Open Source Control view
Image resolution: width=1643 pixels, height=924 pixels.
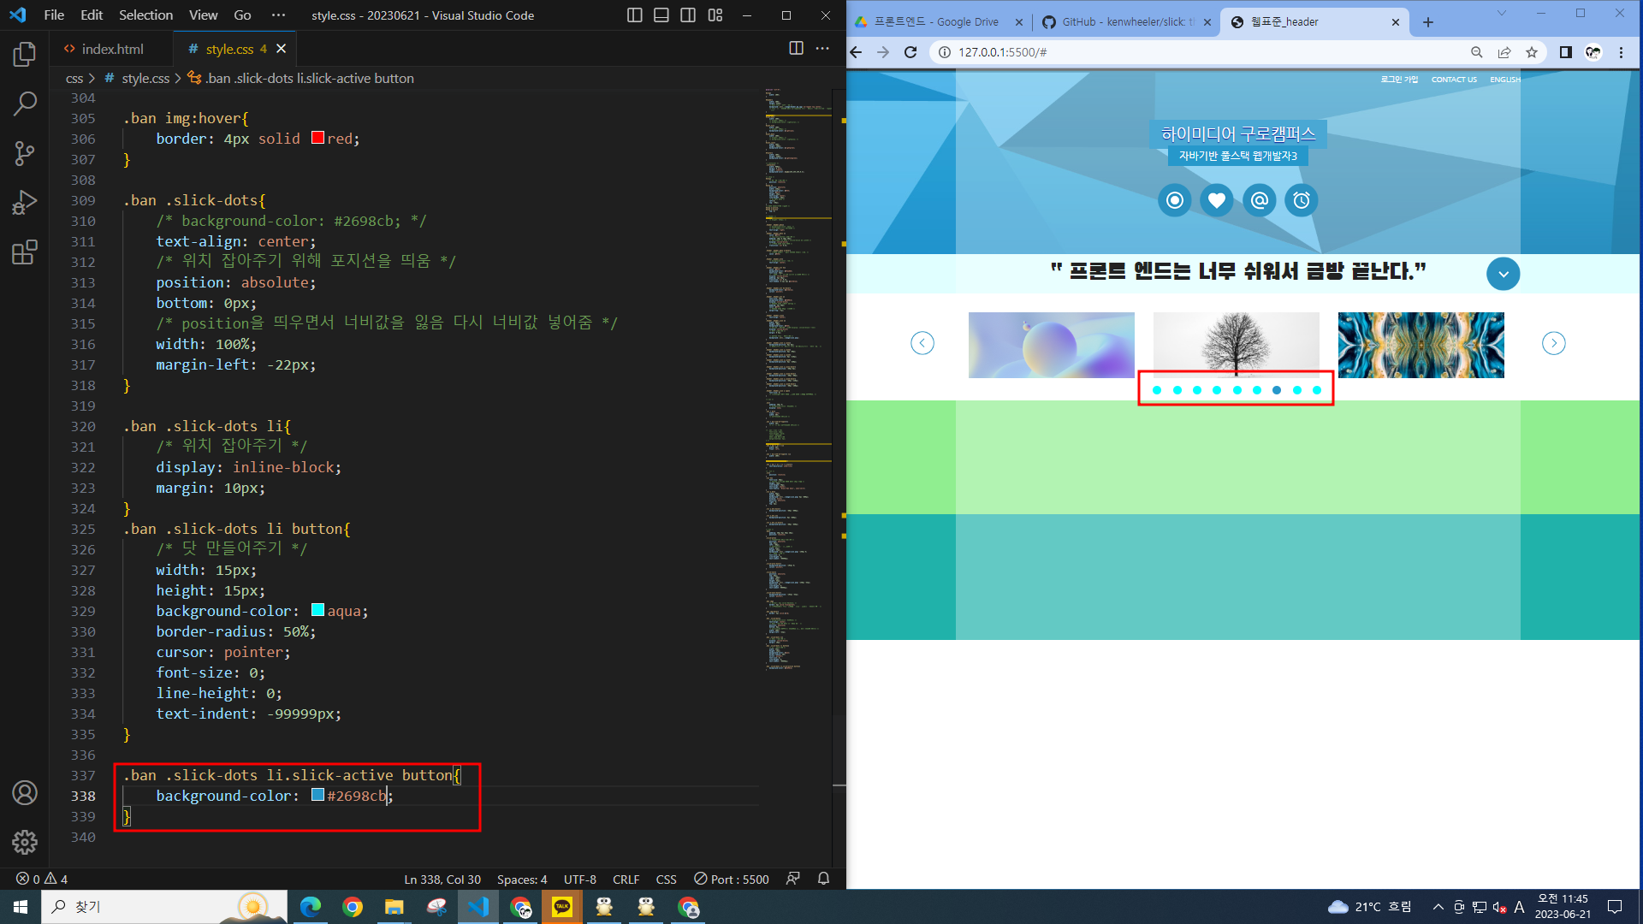point(25,154)
